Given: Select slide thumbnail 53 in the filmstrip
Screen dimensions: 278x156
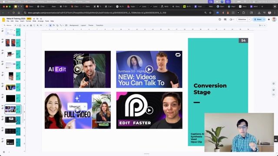Looking at the screenshot, I should (x=13, y=98).
